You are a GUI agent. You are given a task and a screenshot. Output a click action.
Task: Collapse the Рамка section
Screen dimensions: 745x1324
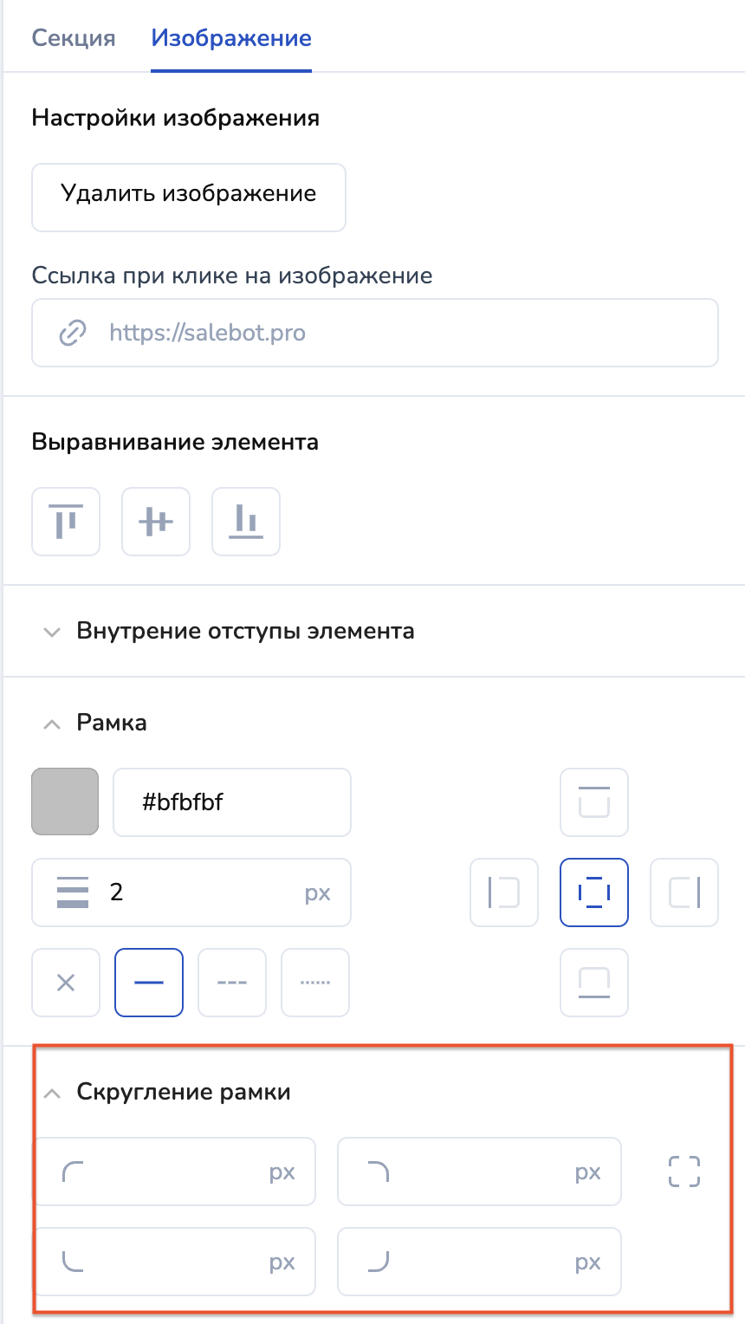(x=52, y=724)
